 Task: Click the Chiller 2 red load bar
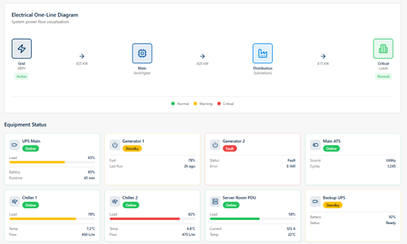pos(153,219)
